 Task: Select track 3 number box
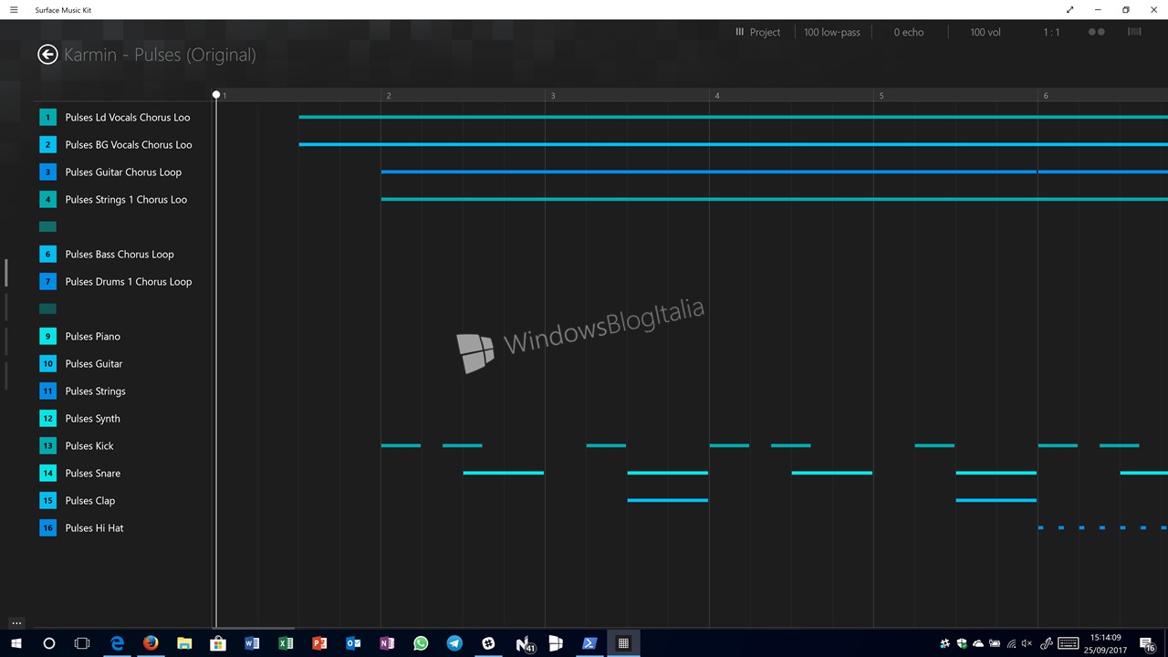coord(47,172)
